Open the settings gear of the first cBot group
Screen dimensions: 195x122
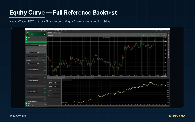(45, 49)
